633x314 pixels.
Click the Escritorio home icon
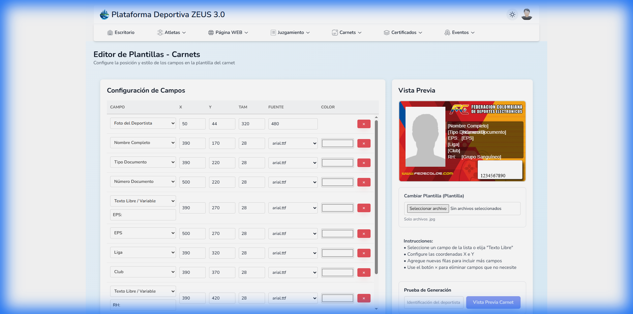point(110,33)
